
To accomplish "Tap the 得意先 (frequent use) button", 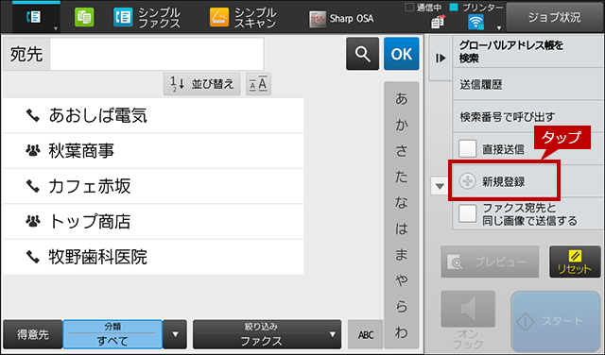I will [33, 334].
